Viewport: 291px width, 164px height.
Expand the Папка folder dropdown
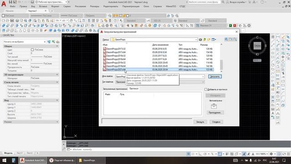(x=196, y=40)
